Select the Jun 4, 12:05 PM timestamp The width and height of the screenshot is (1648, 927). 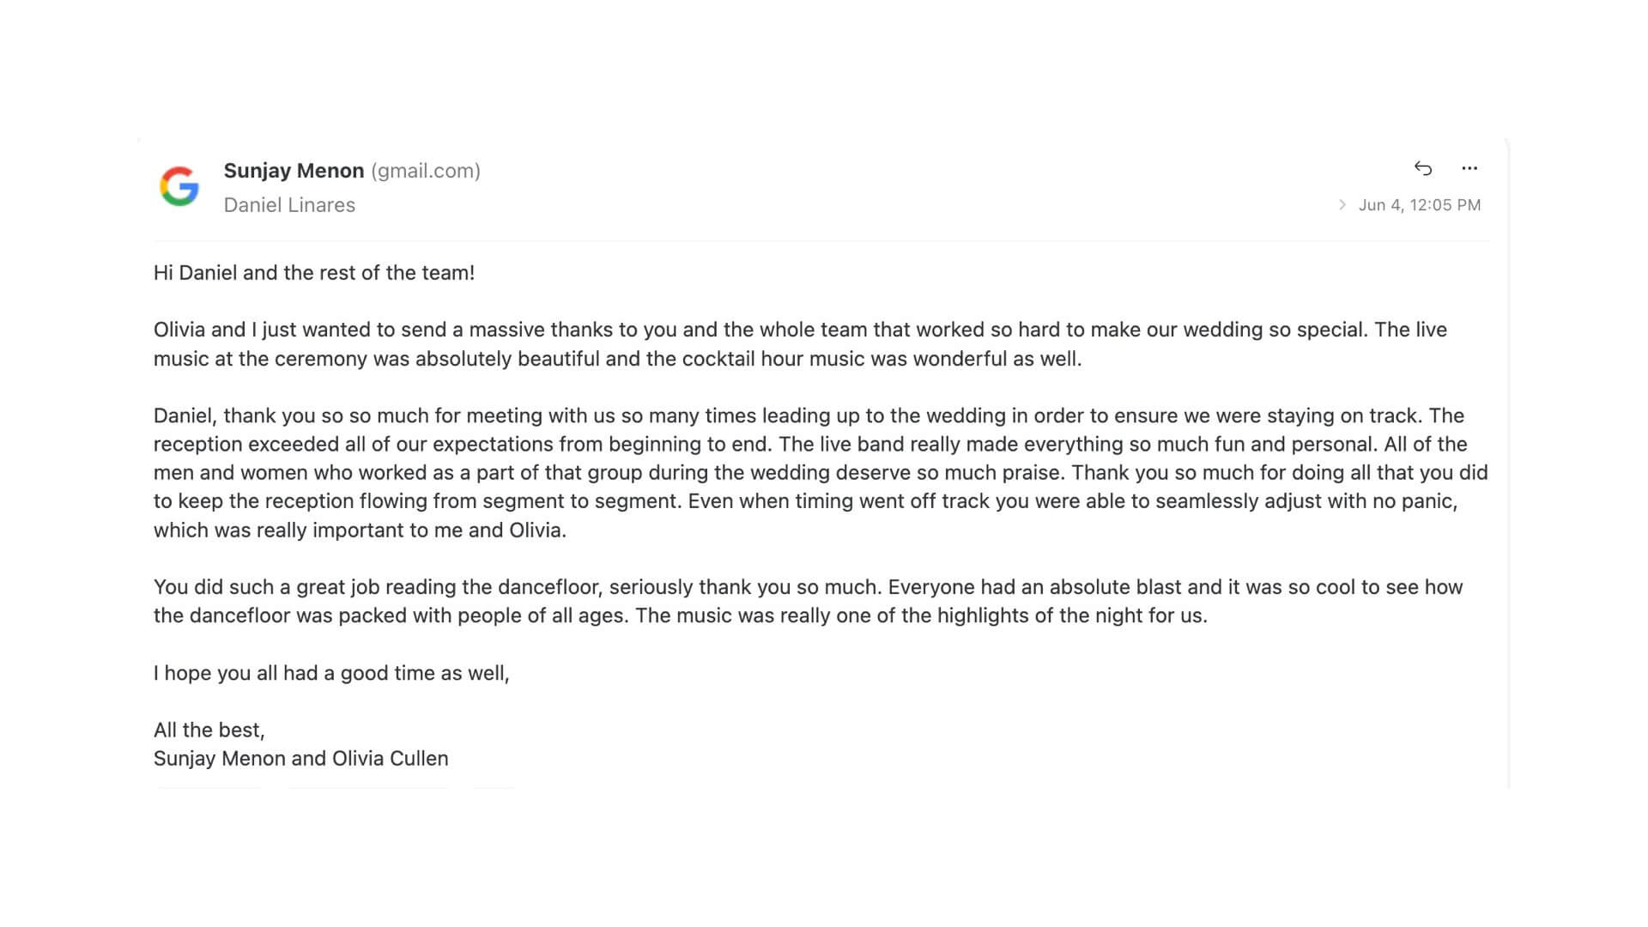pos(1421,204)
